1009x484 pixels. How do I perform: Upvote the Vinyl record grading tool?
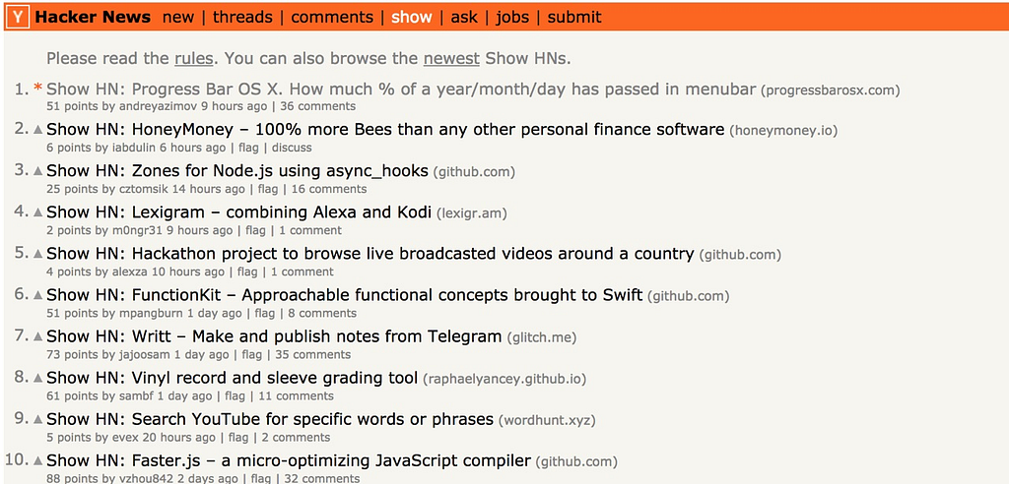click(x=38, y=378)
